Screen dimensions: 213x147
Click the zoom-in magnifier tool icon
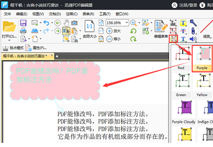tap(134, 23)
